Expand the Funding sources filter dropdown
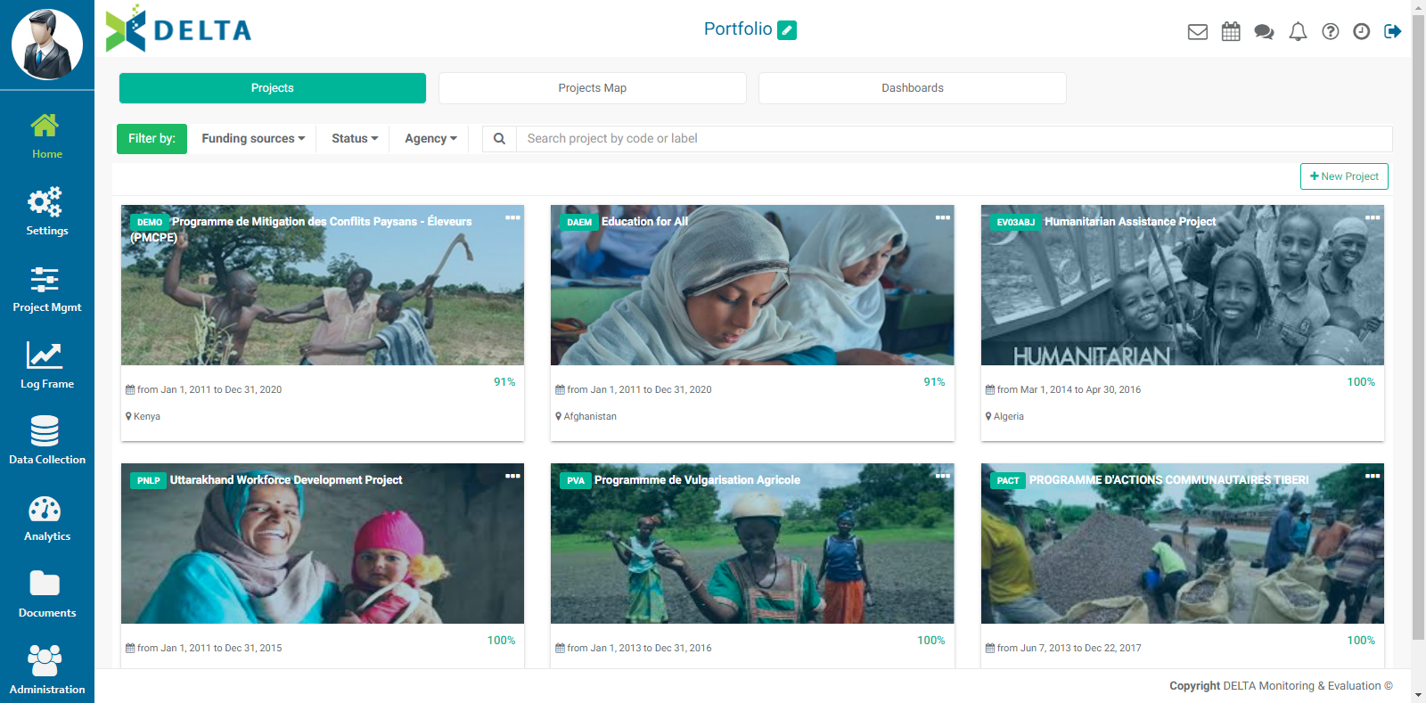 (253, 139)
